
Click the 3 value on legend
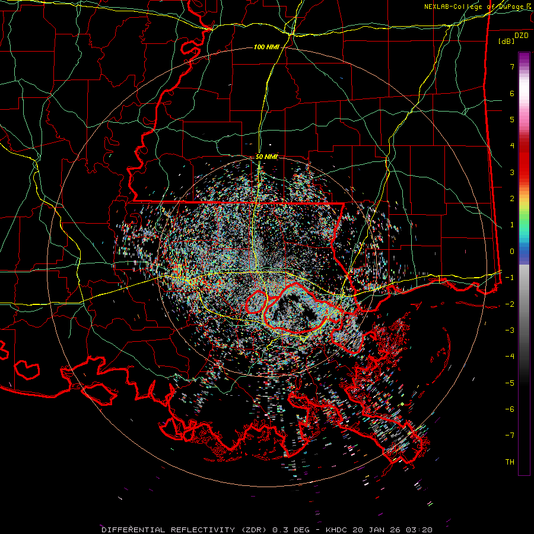[512, 172]
